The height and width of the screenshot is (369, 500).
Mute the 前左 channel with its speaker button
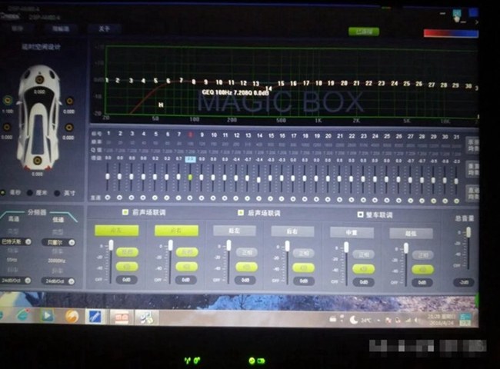127,267
